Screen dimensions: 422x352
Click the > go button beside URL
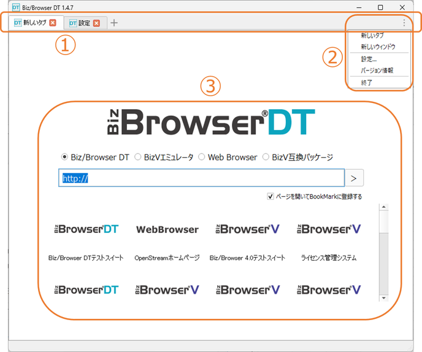354,178
